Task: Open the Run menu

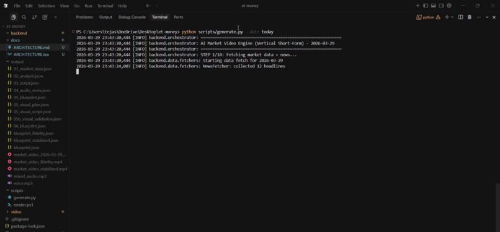Action: (88, 6)
